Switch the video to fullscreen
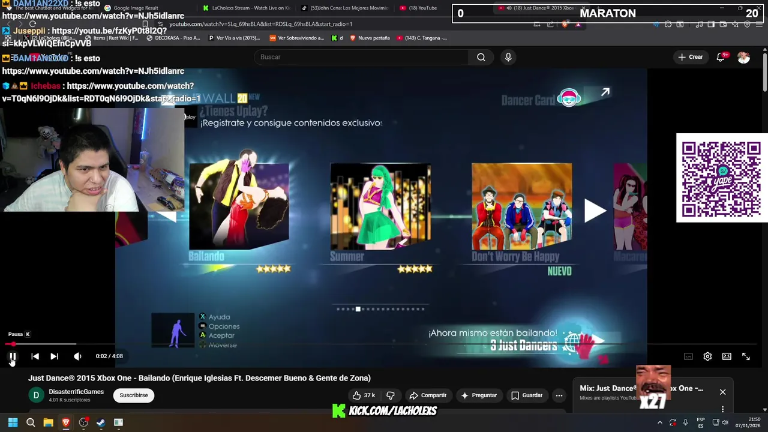 click(746, 356)
